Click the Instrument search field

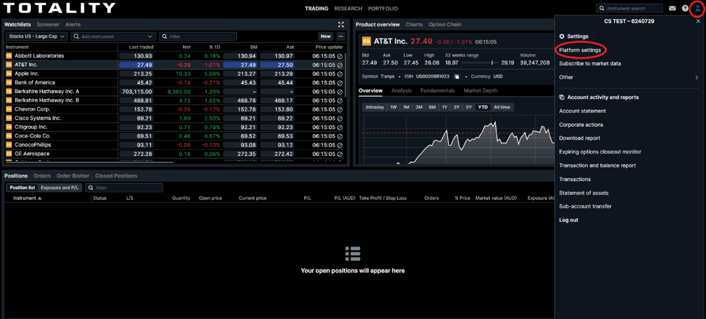(629, 8)
